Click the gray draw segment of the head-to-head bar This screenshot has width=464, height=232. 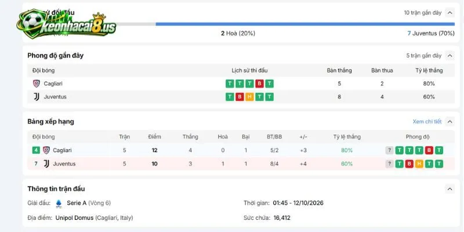(x=136, y=24)
